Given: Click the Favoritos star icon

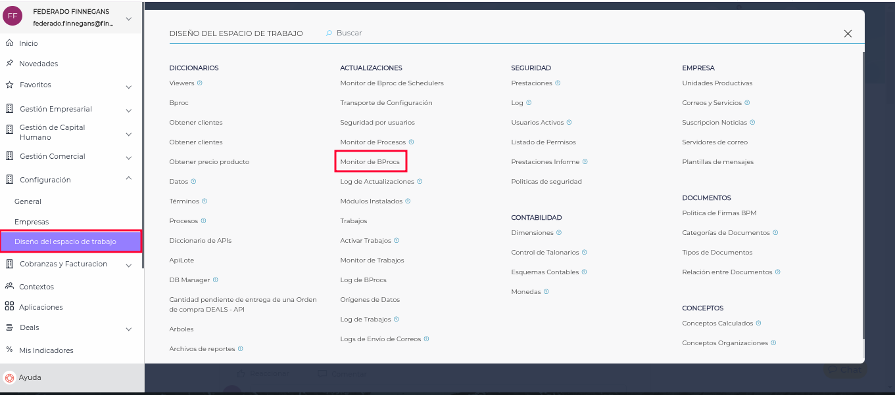Looking at the screenshot, I should [9, 85].
